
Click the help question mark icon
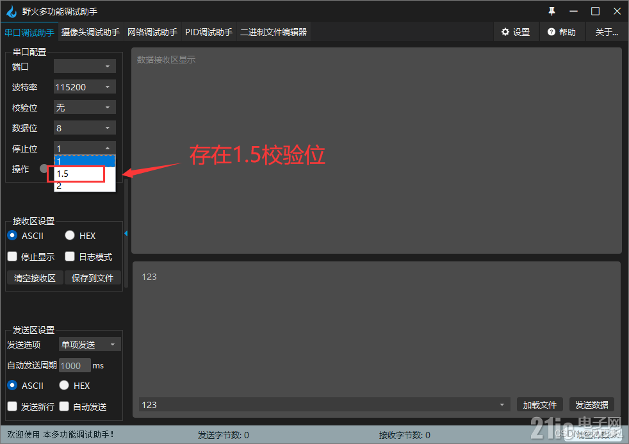pyautogui.click(x=551, y=31)
